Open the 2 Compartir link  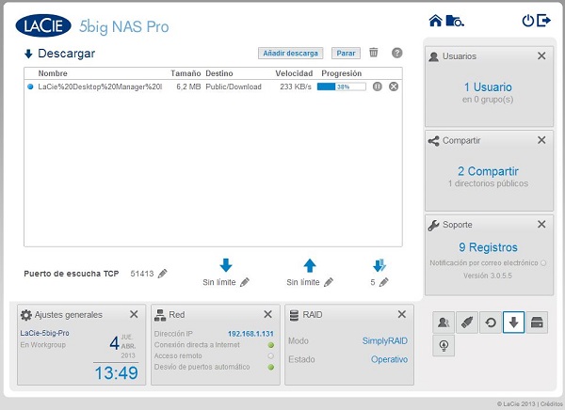(488, 171)
